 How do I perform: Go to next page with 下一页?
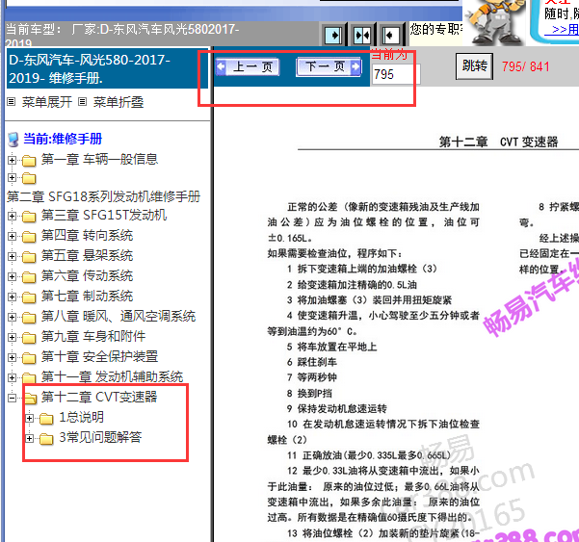point(329,66)
